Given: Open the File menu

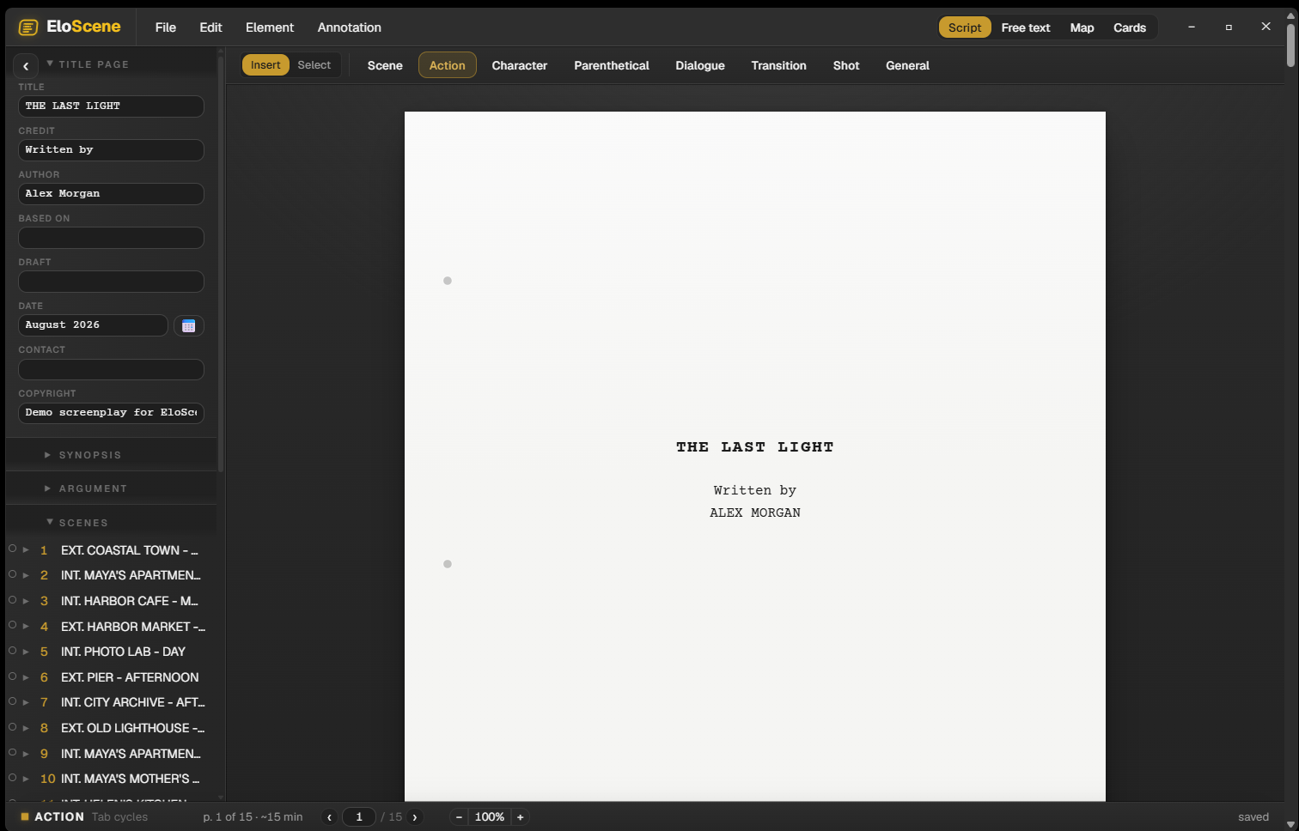Looking at the screenshot, I should pyautogui.click(x=166, y=27).
